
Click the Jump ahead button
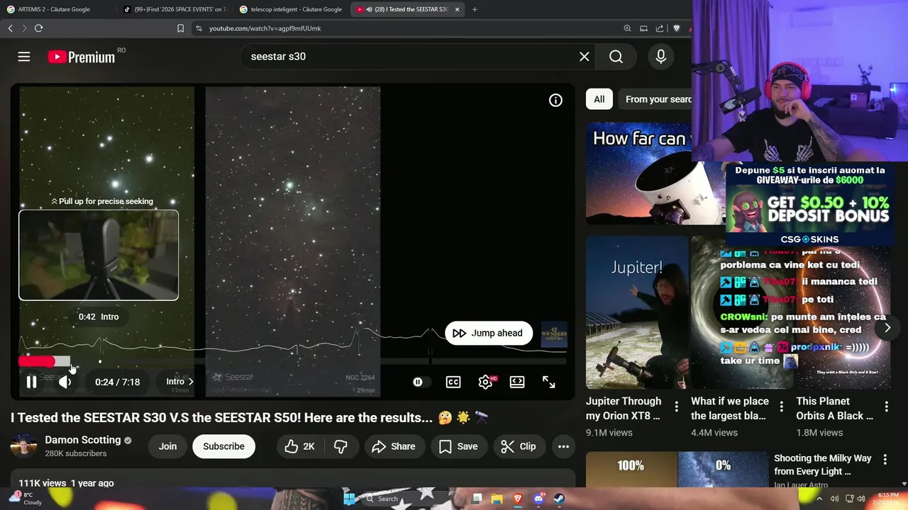[x=489, y=333]
